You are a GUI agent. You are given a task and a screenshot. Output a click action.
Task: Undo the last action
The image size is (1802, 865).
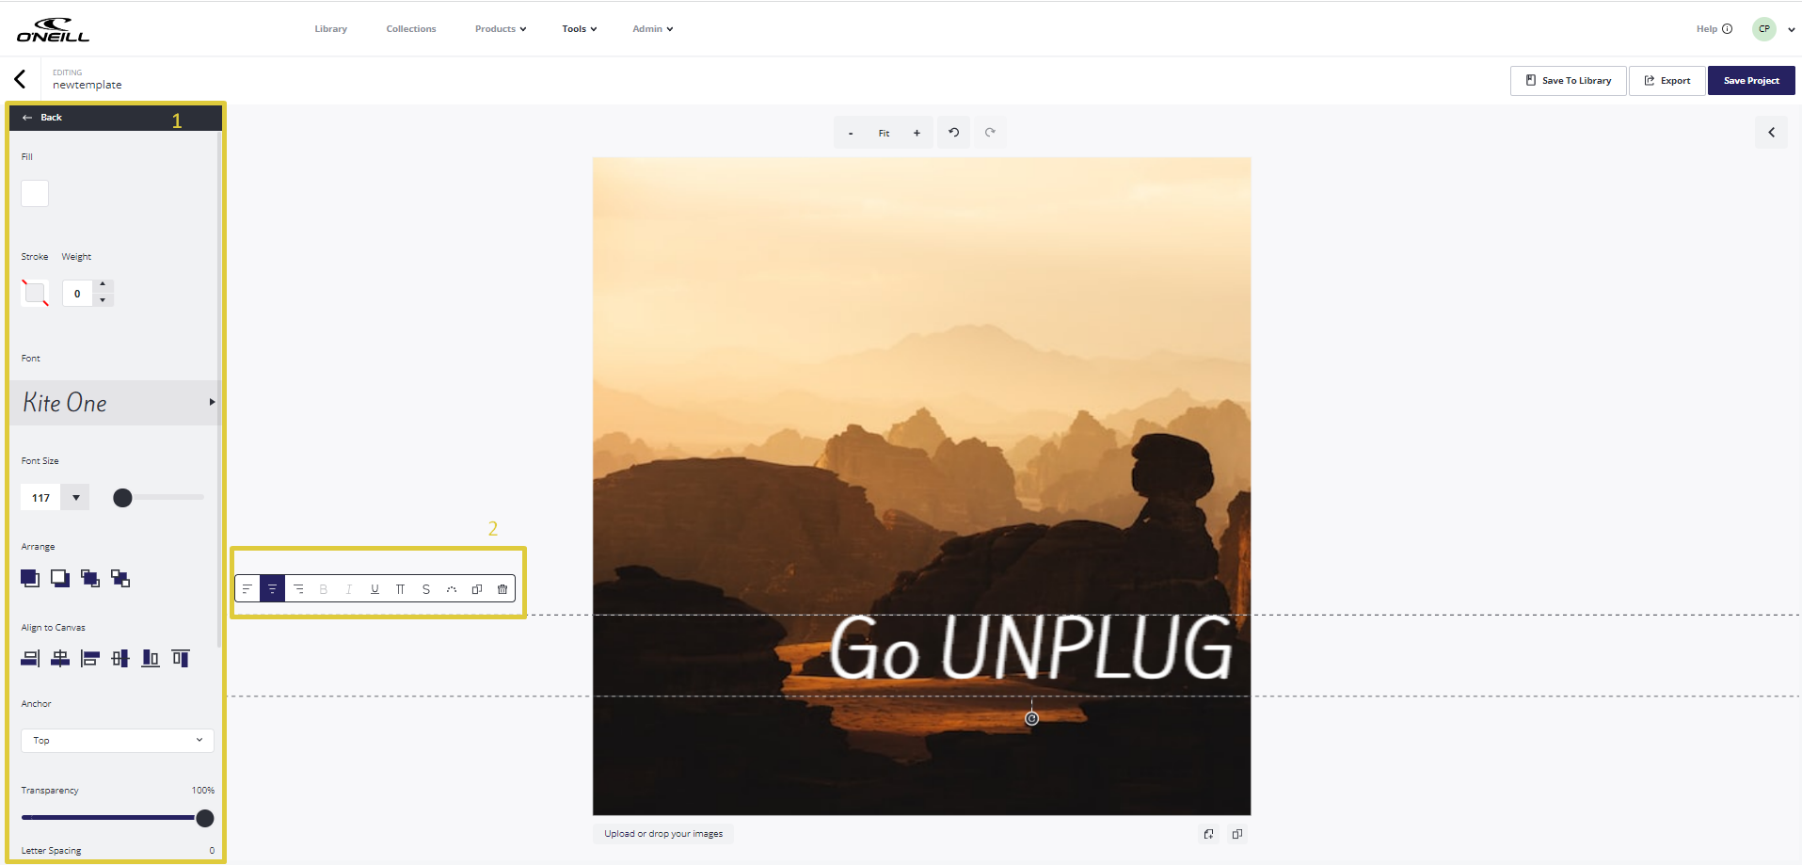[953, 133]
